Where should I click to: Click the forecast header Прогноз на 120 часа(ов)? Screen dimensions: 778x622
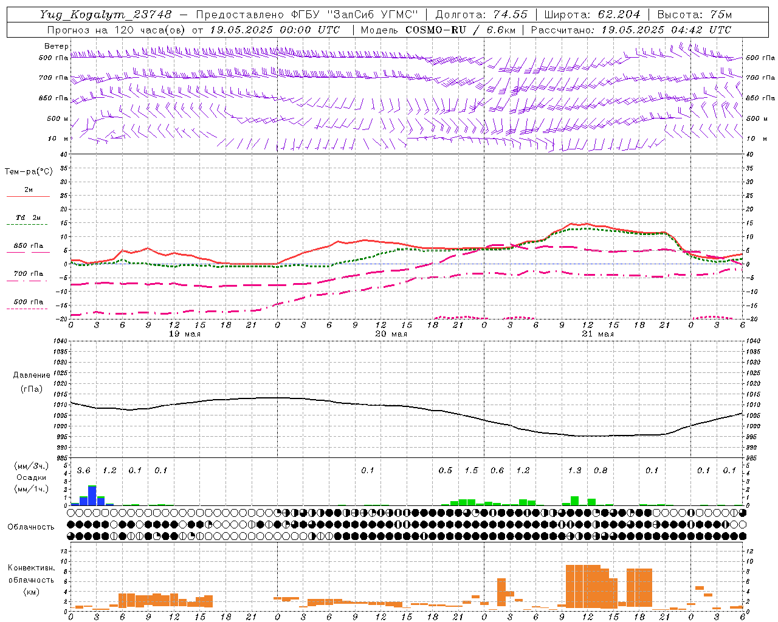117,30
